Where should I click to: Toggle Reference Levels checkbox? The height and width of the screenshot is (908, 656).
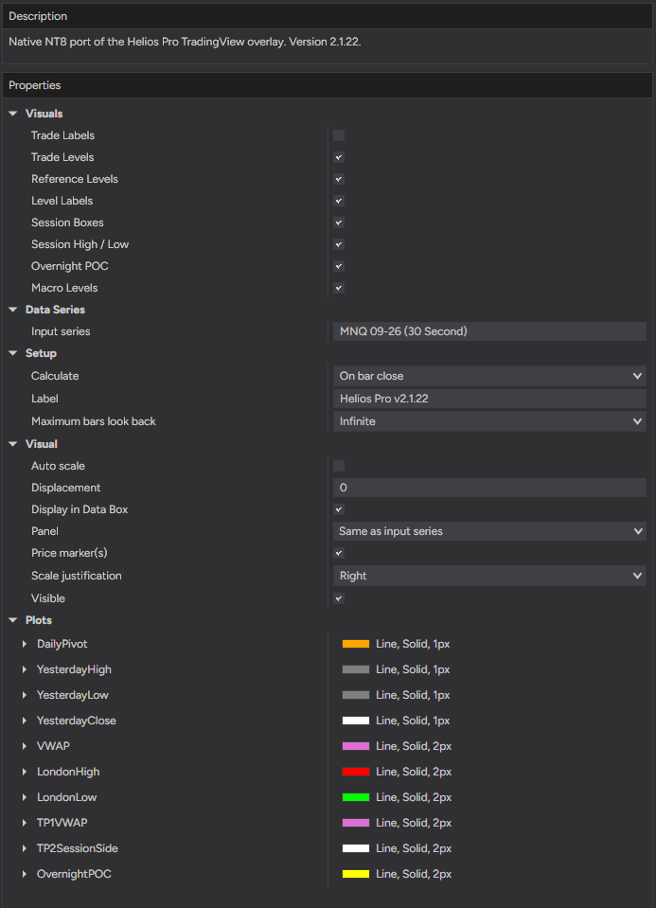point(339,179)
